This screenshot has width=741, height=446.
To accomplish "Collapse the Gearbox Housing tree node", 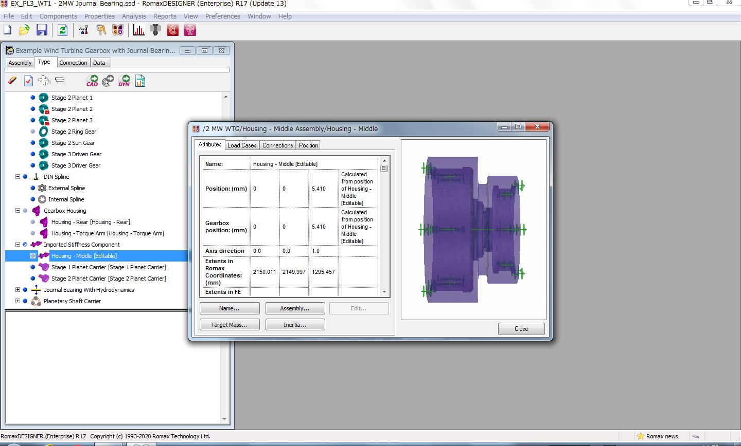I will point(17,211).
